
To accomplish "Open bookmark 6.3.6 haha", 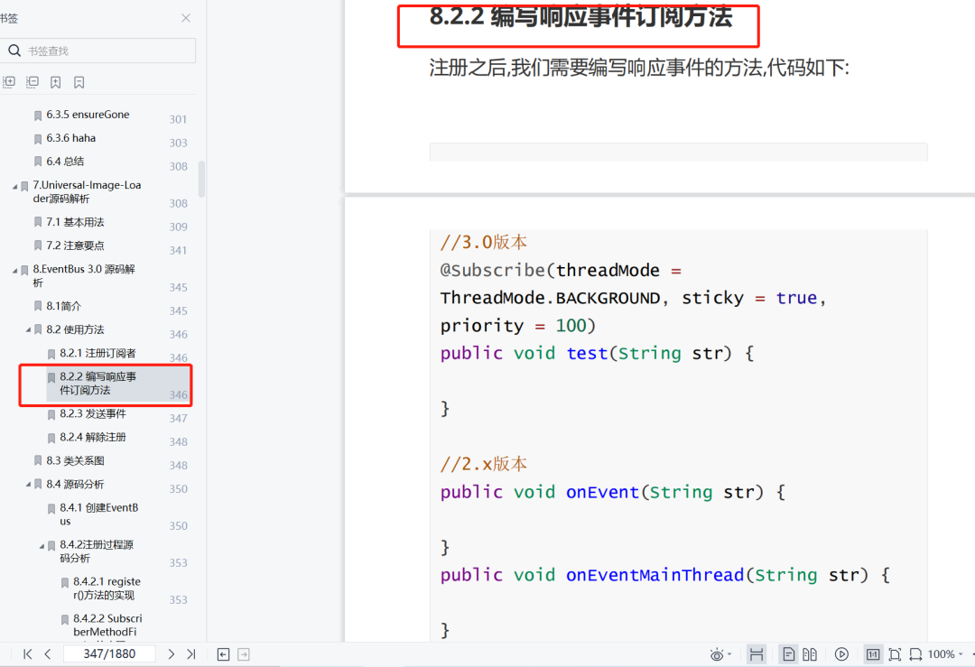I will click(x=71, y=138).
